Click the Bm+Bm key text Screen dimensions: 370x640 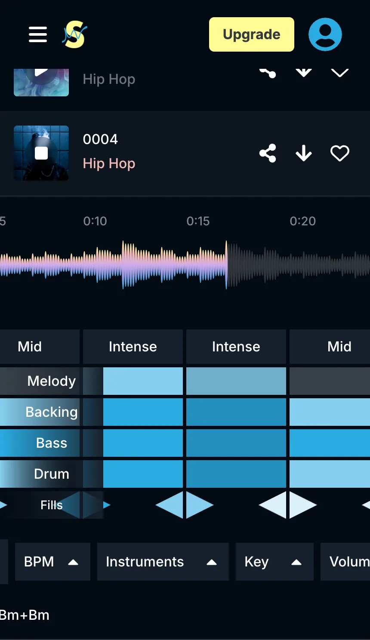pyautogui.click(x=25, y=615)
